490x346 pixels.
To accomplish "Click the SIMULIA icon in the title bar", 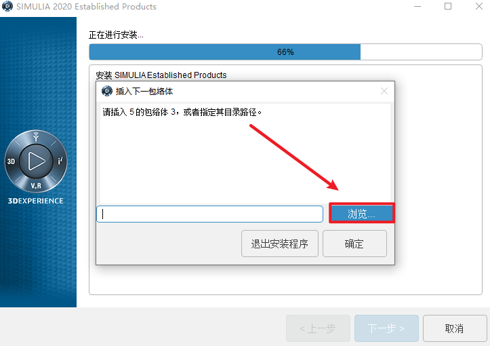I will point(7,6).
